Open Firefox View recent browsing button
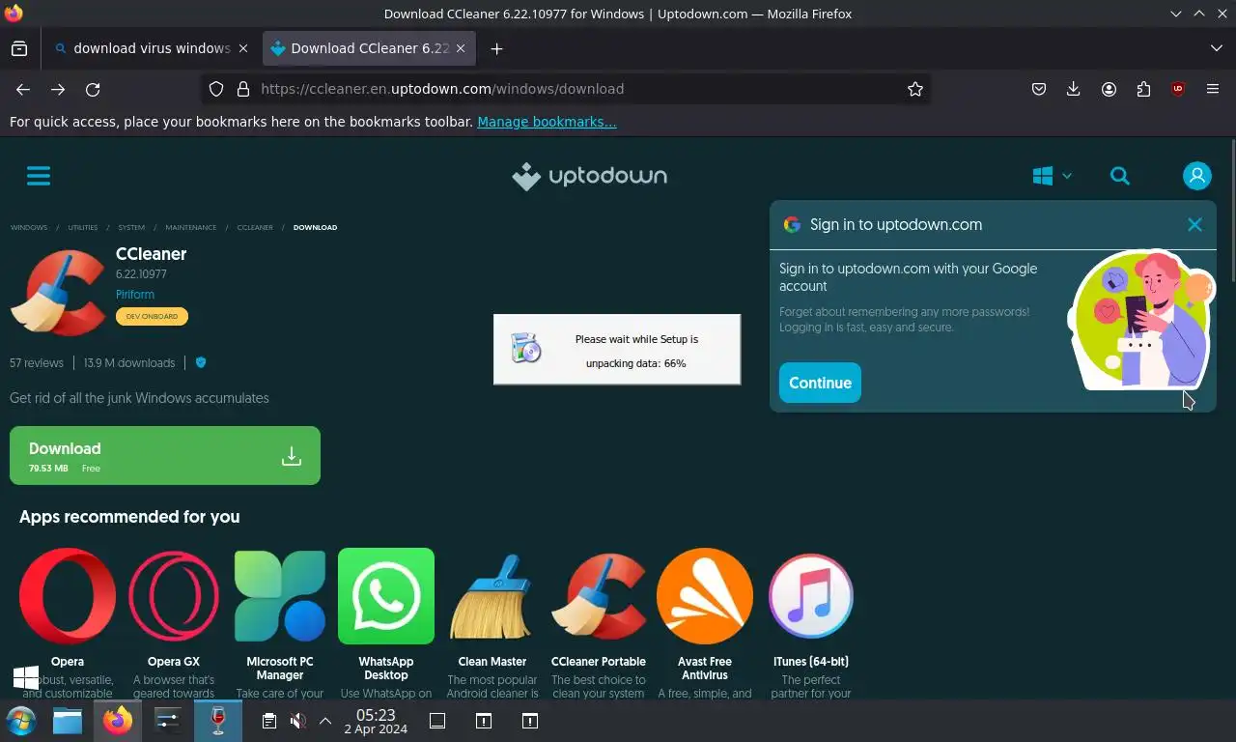This screenshot has width=1236, height=742. pyautogui.click(x=19, y=48)
